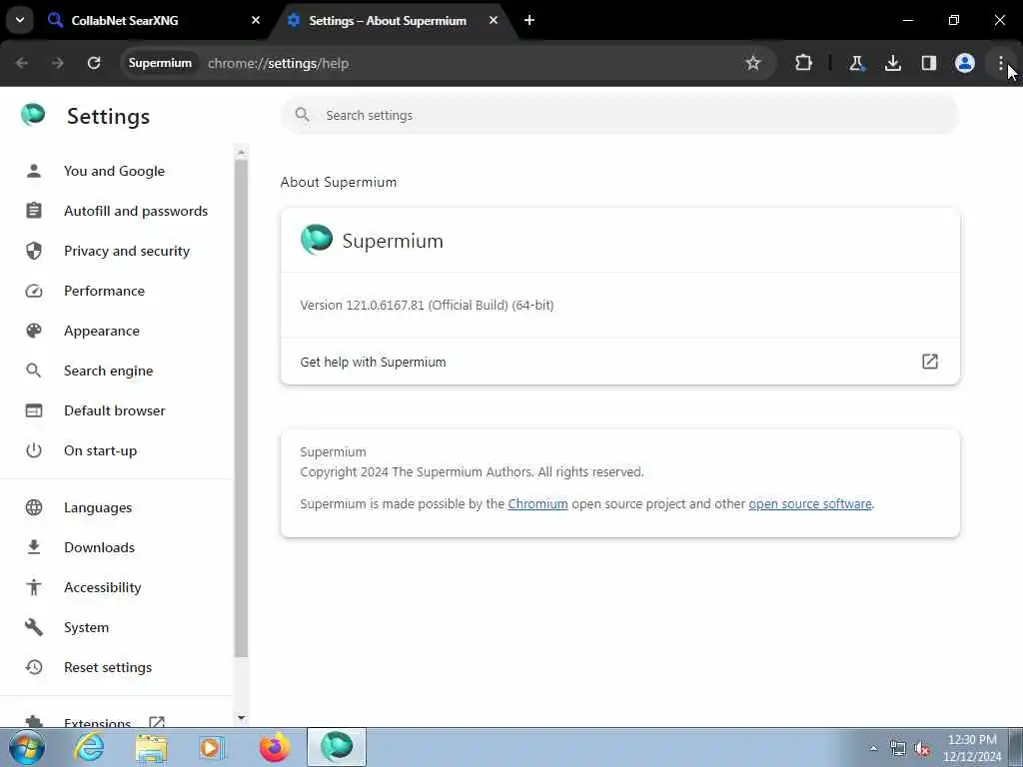1023x767 pixels.
Task: Go to Default browser section
Action: click(114, 410)
